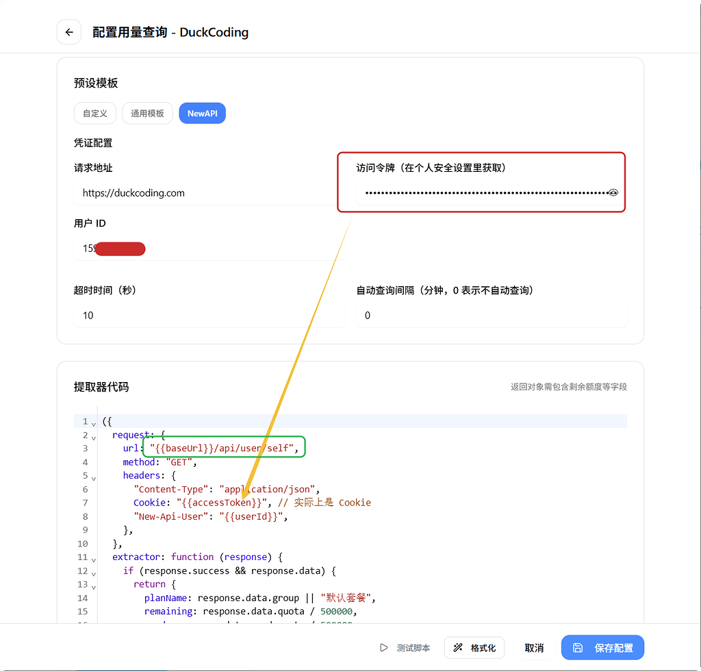Select the 通用模板 preset template

coord(147,113)
